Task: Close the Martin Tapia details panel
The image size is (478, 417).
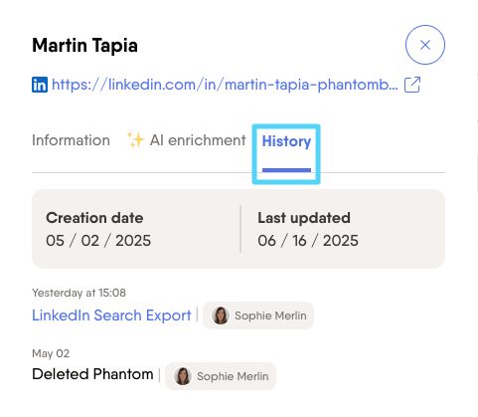Action: (425, 45)
